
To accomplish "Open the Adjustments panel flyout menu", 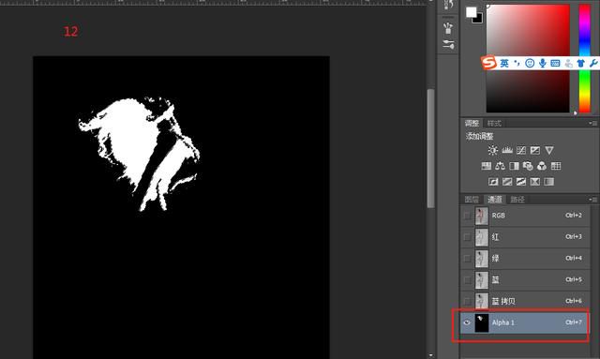I will [593, 123].
